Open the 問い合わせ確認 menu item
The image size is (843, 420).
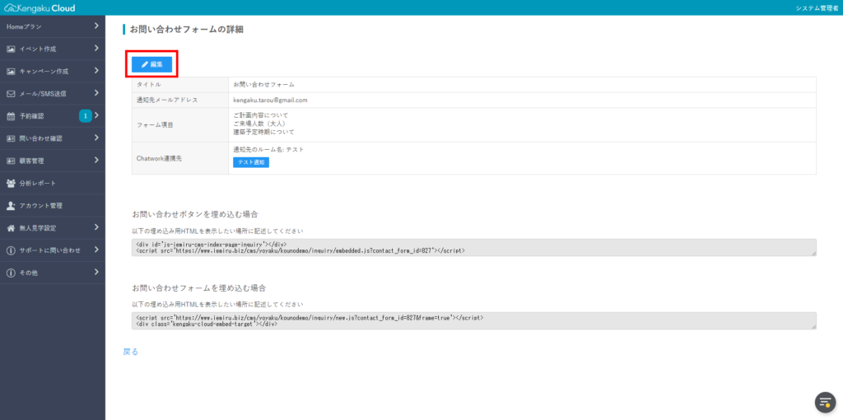(x=53, y=138)
